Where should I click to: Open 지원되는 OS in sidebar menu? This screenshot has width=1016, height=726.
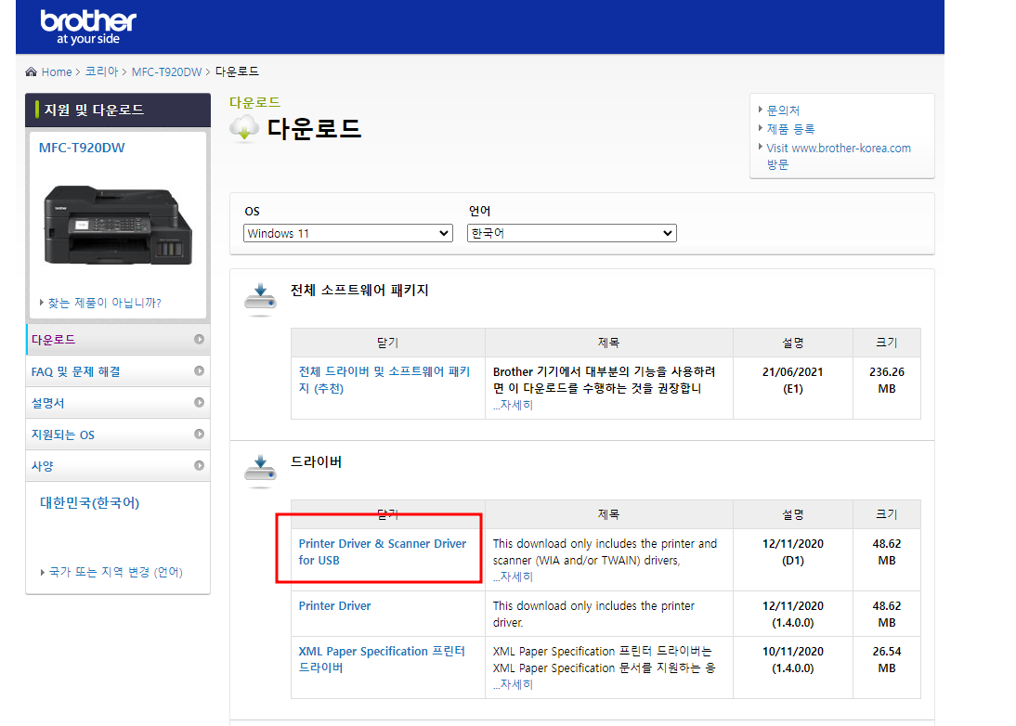(x=118, y=434)
